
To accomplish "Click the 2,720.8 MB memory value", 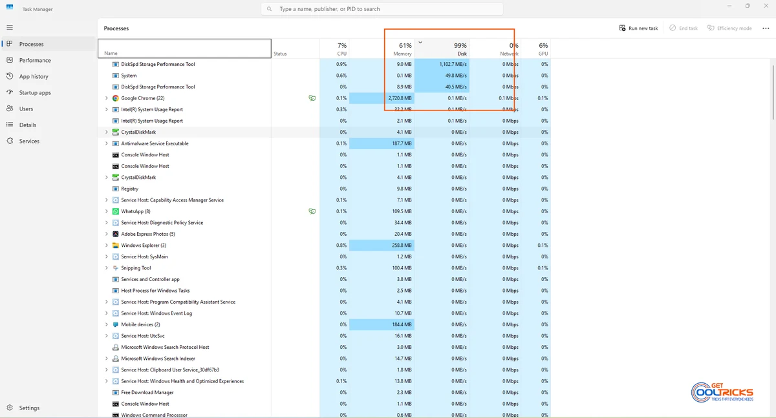I will (399, 98).
